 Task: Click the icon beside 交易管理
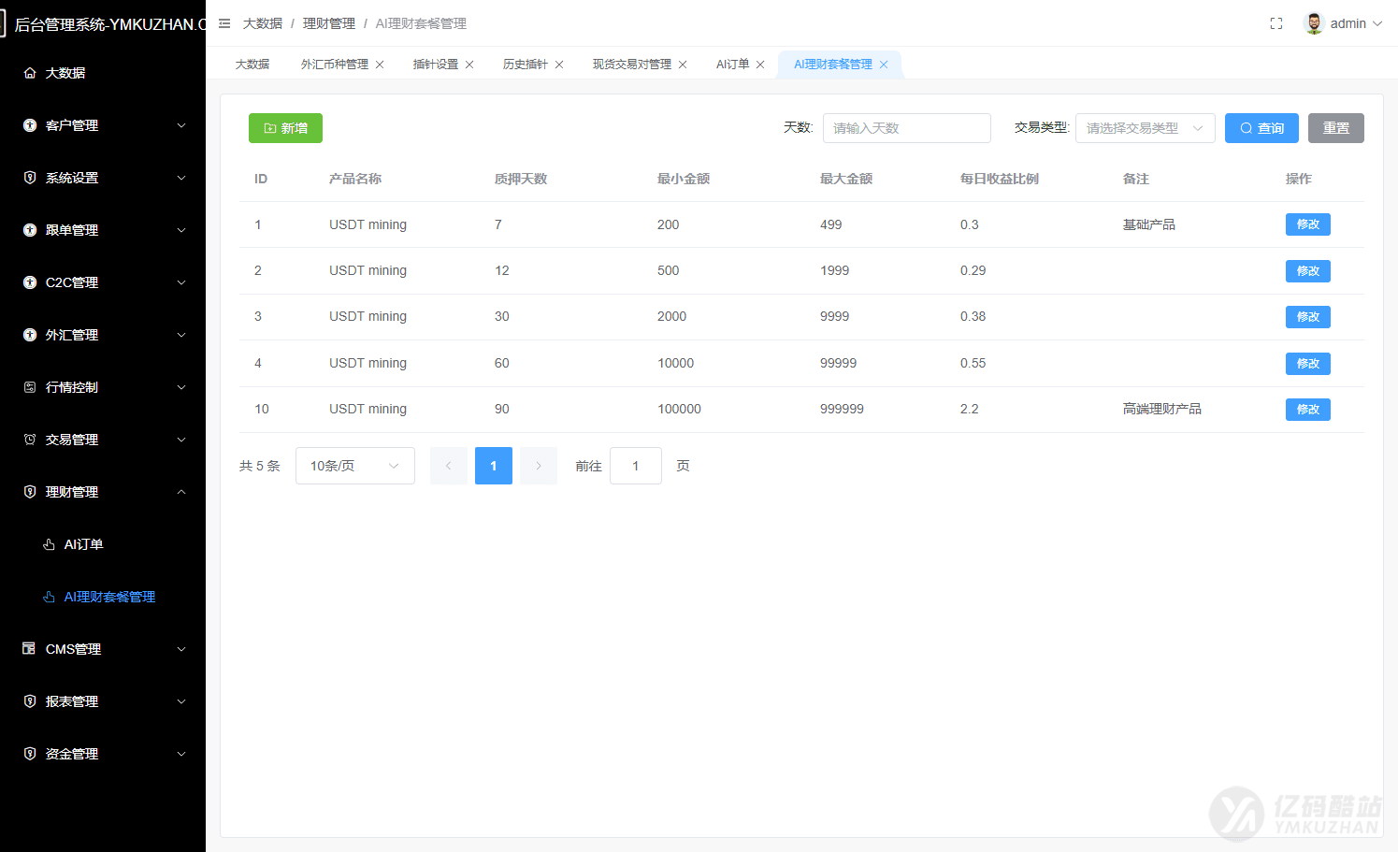coord(30,440)
